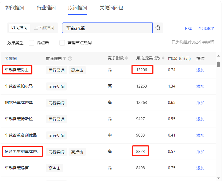Add keyword 车载香薰帕尔马

(x=200, y=86)
